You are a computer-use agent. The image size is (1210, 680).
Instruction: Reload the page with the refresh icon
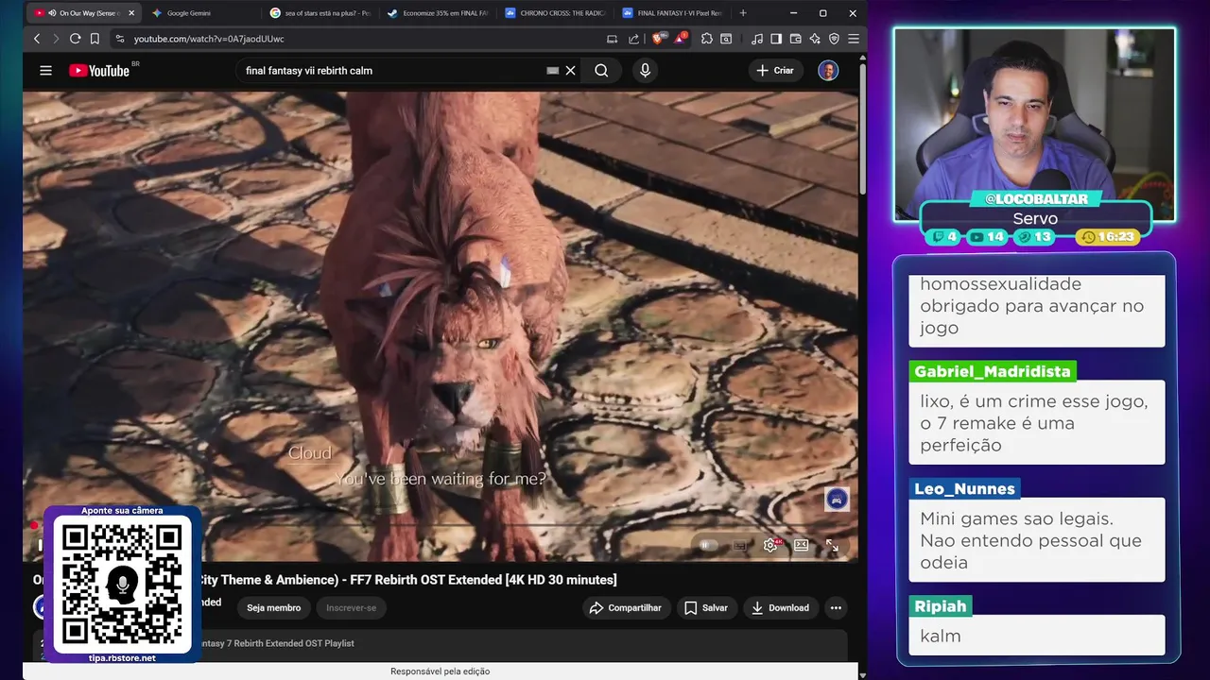(75, 39)
